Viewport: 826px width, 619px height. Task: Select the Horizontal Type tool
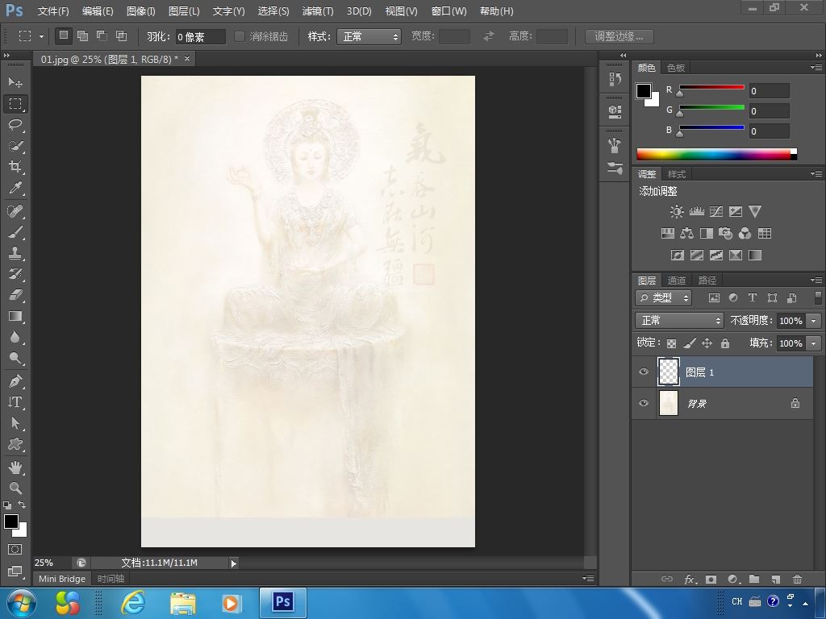point(15,402)
